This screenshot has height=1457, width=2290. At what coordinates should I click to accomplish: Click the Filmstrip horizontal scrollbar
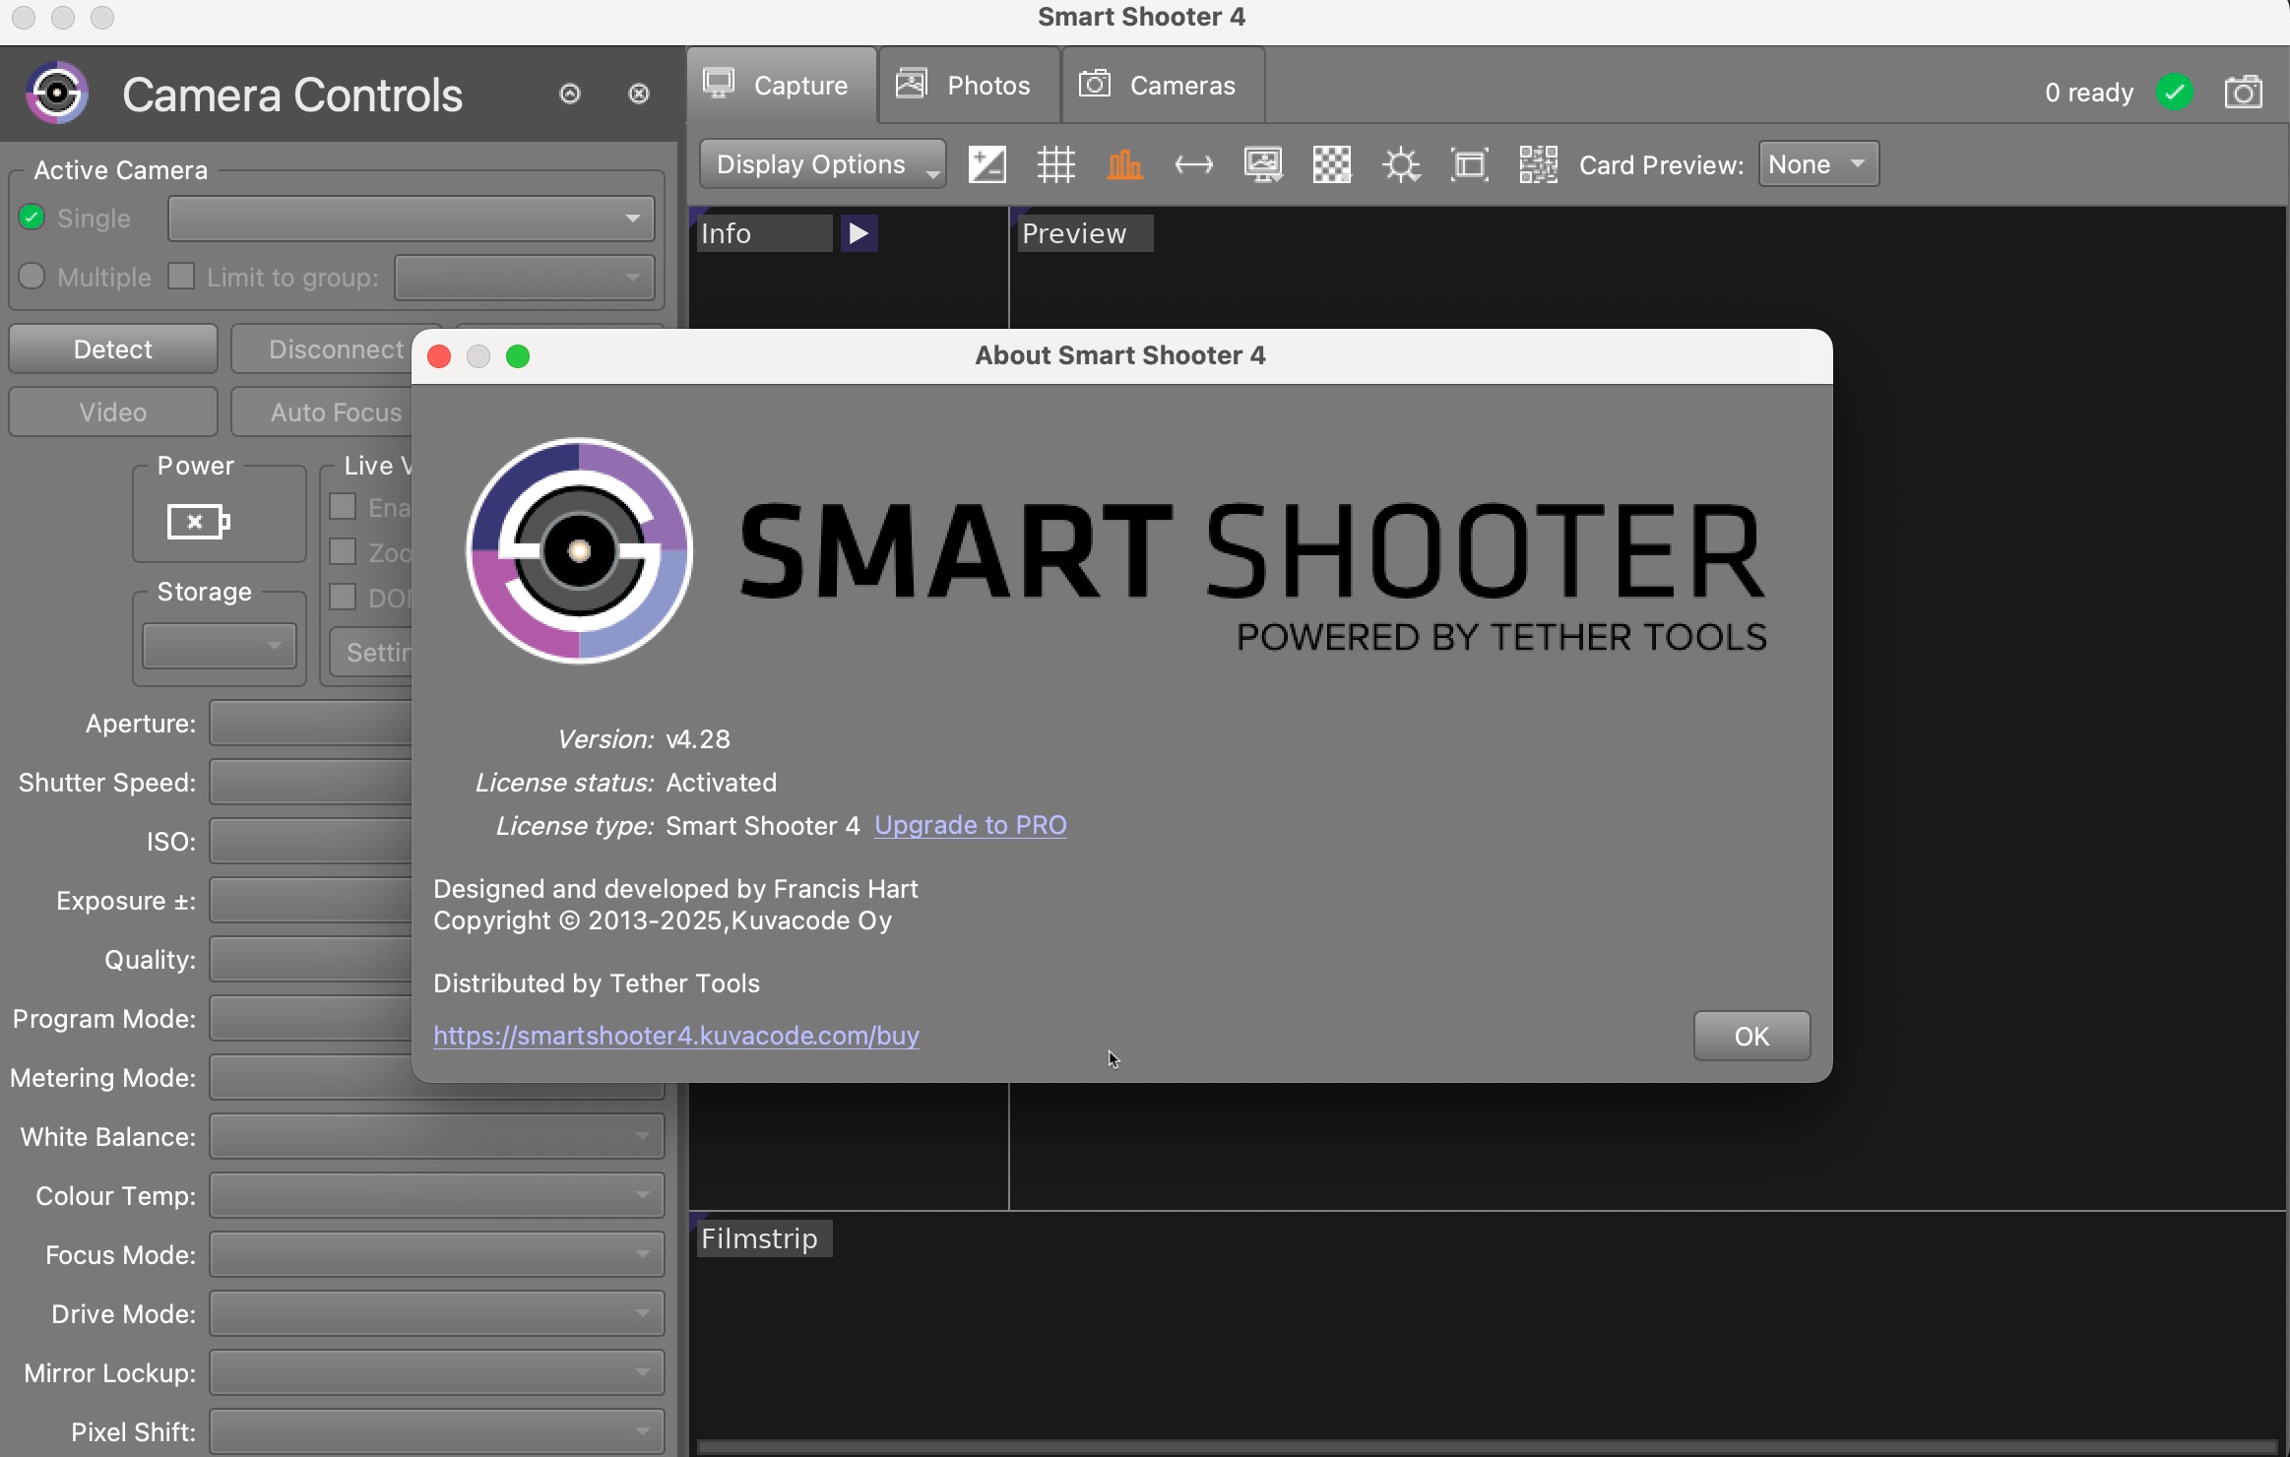coord(1487,1447)
